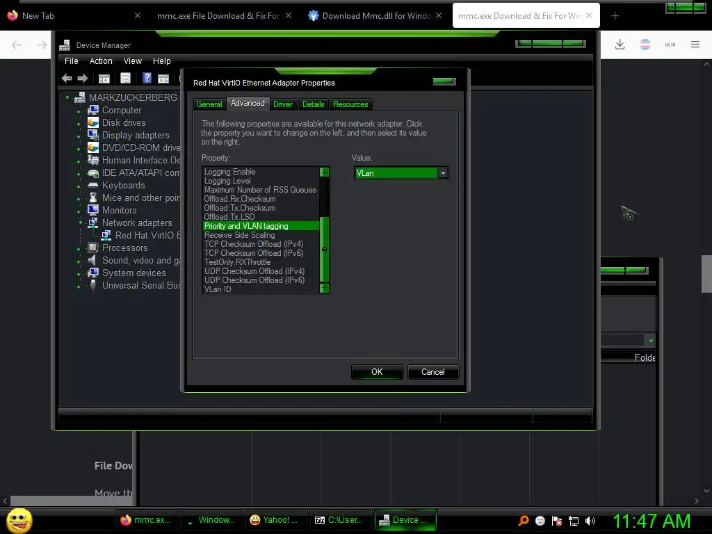Switch to Download Mmc.dll for Windows browser tab
The height and width of the screenshot is (534, 712).
click(375, 16)
